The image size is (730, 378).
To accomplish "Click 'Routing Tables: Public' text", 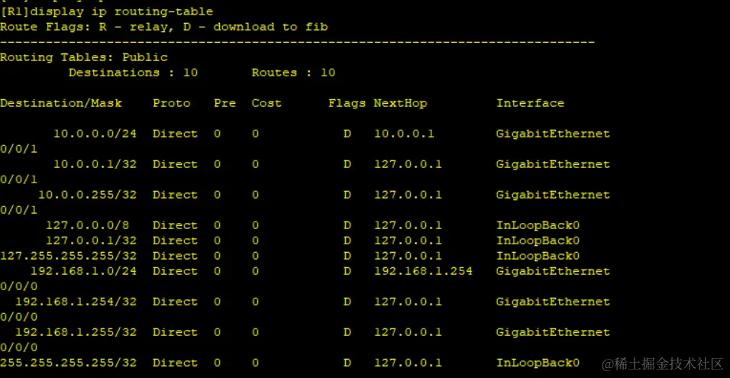I will 84,58.
